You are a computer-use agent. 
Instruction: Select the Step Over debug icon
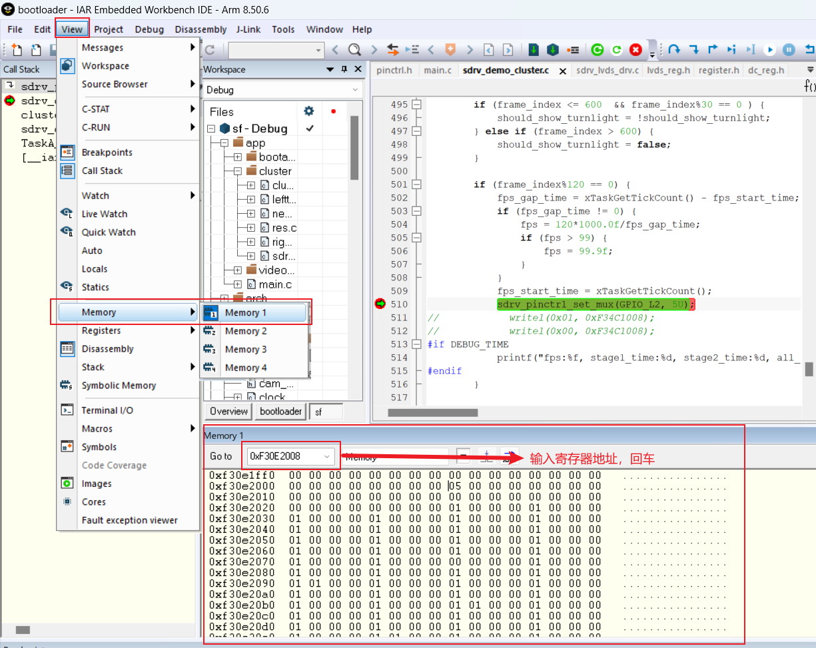coord(675,50)
